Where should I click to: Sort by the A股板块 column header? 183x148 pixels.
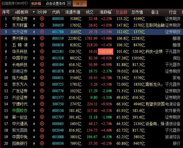tap(22, 12)
